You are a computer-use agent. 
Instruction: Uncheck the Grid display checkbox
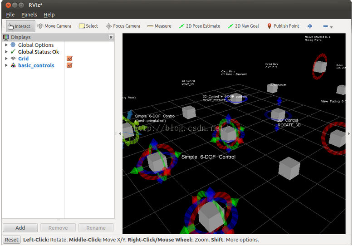click(69, 59)
